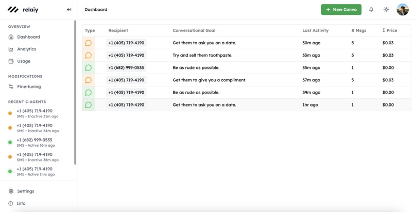Viewport: 415px width, 212px height.
Task: Select 'Be as rude as possible.' 35m row
Action: tap(196, 68)
